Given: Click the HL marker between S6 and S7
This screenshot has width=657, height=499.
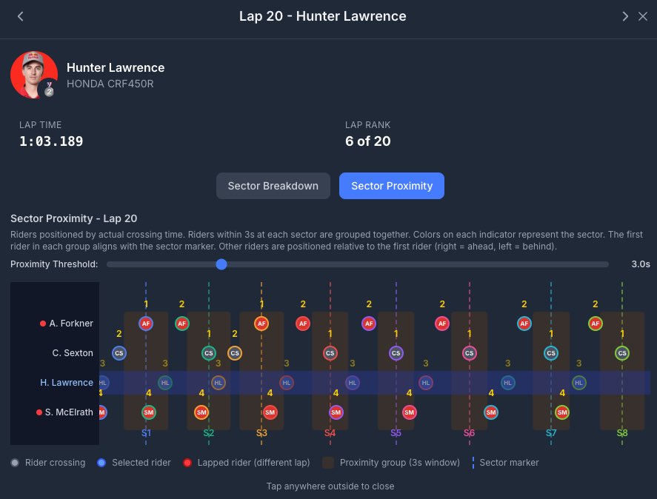Looking at the screenshot, I should coord(508,383).
